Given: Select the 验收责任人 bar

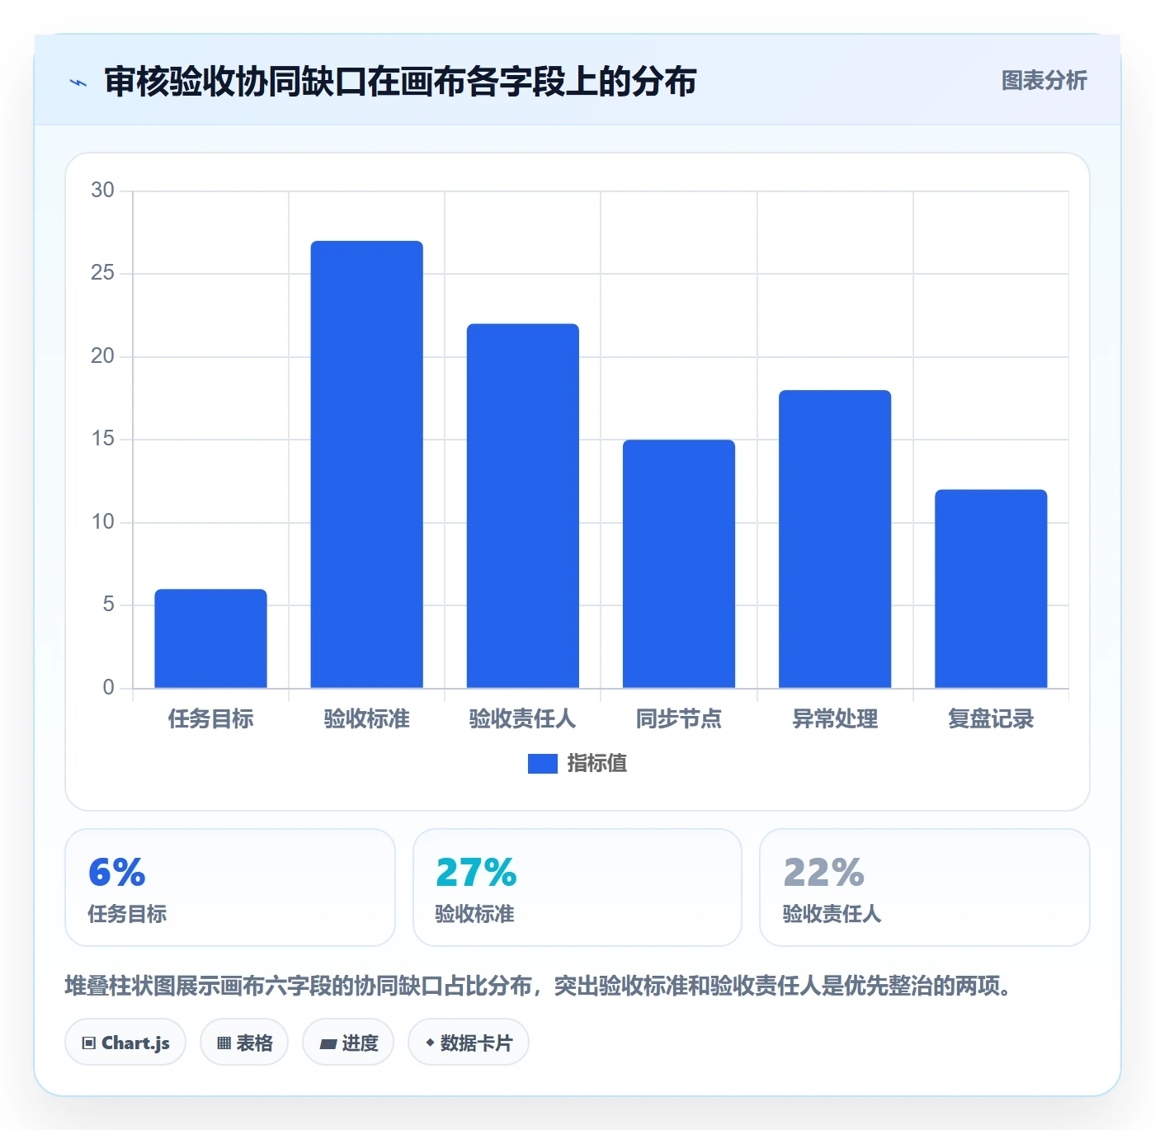Looking at the screenshot, I should [x=523, y=506].
